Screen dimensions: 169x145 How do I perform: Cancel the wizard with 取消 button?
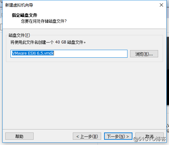150,136
